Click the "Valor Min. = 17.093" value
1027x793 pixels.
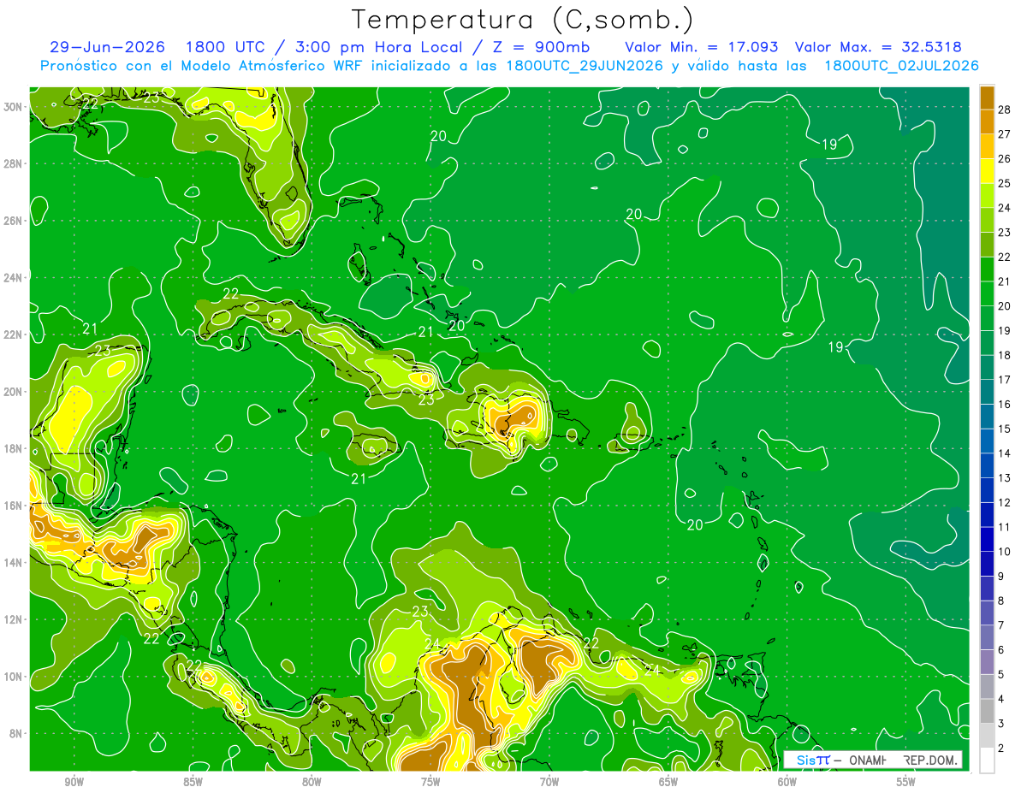[x=701, y=47]
